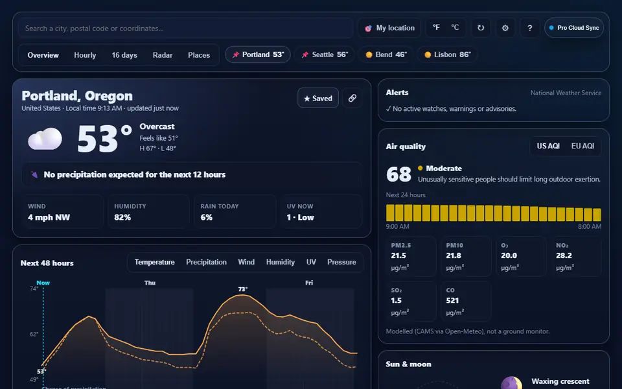
Task: Select pinned Portland 53° chip
Action: pyautogui.click(x=258, y=54)
